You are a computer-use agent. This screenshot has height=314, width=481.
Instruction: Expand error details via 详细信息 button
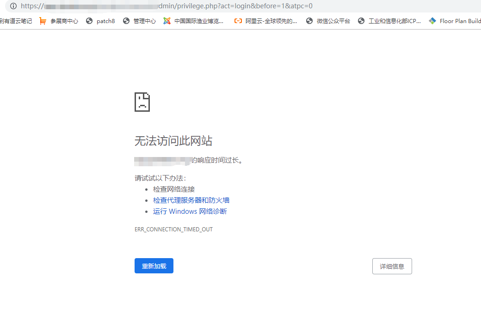(x=392, y=266)
